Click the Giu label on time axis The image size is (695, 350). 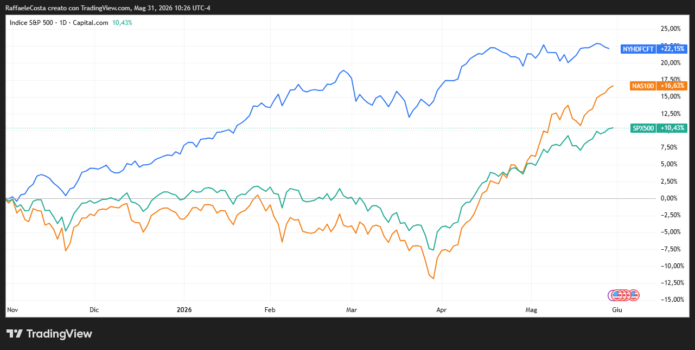click(616, 310)
